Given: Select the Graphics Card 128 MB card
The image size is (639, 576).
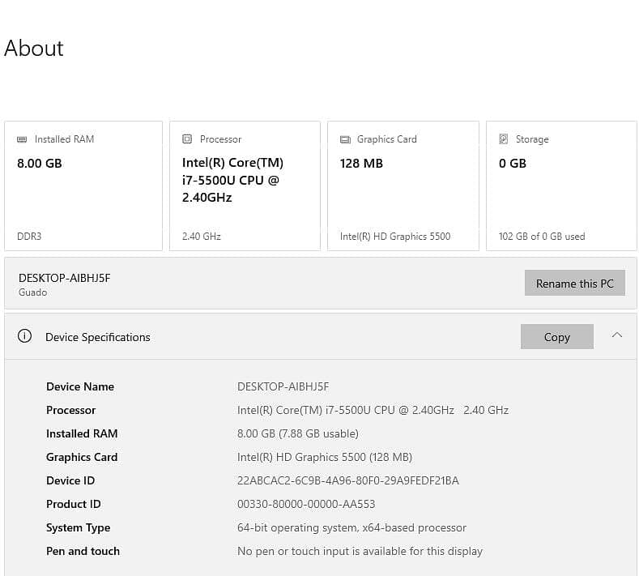Looking at the screenshot, I should tap(403, 186).
